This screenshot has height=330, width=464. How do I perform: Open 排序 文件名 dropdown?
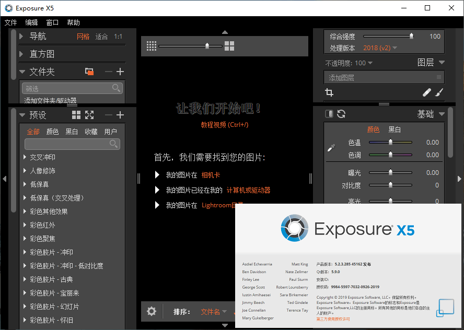pyautogui.click(x=214, y=312)
